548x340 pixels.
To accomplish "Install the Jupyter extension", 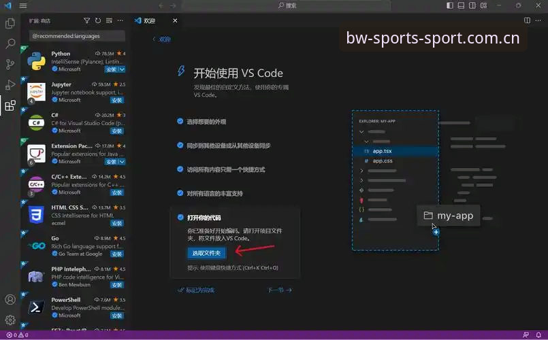I will [x=117, y=100].
